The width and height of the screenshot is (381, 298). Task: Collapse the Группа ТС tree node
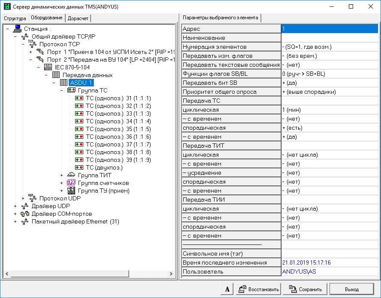(62, 90)
